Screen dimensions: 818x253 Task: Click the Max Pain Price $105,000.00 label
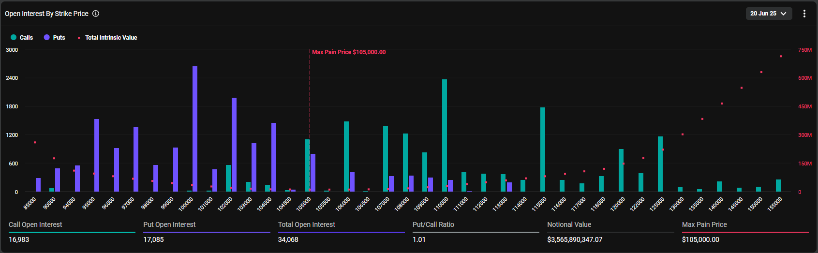point(349,52)
